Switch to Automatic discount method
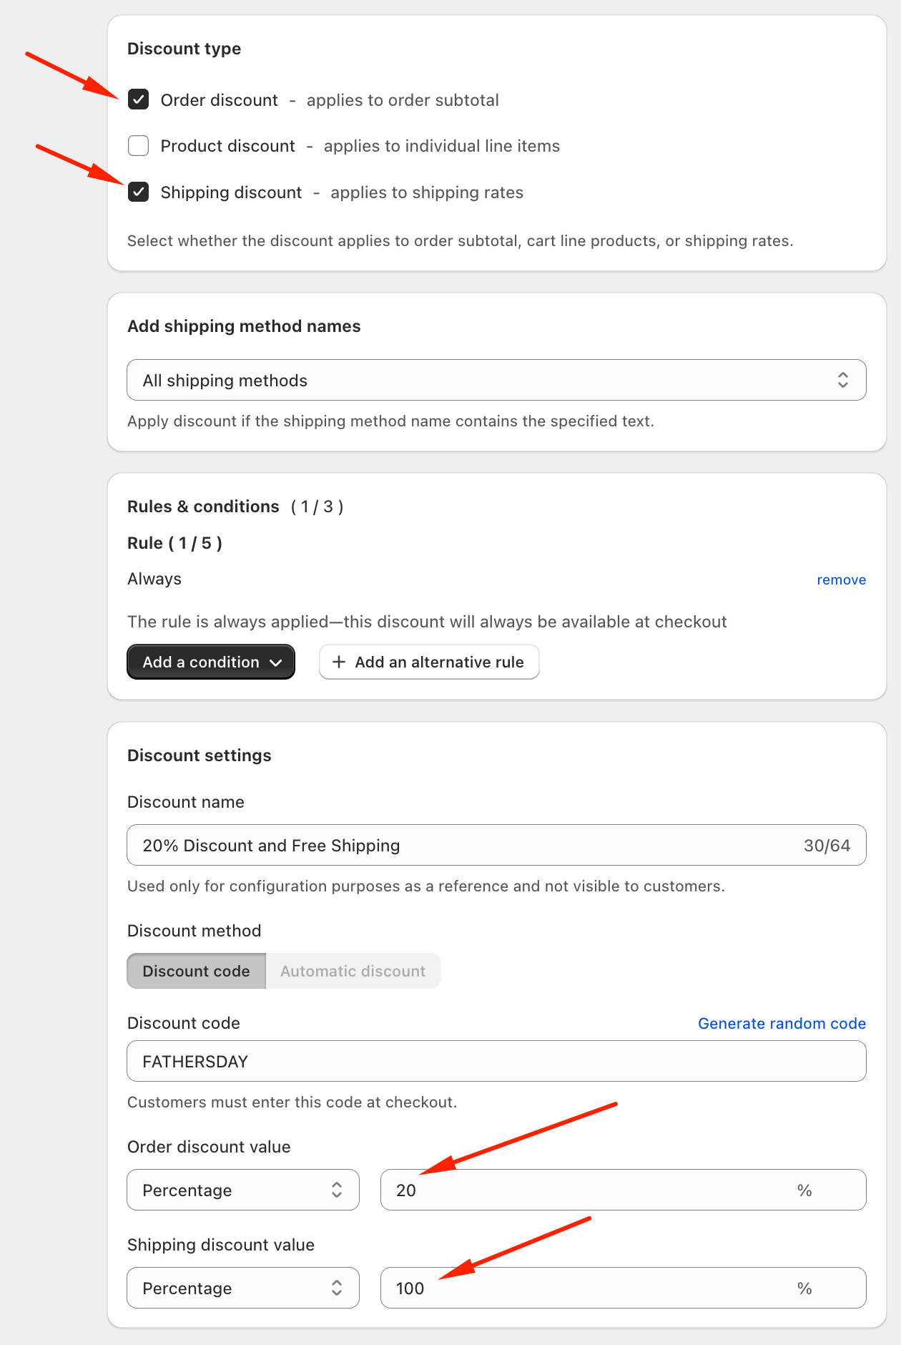This screenshot has width=901, height=1345. [x=353, y=971]
